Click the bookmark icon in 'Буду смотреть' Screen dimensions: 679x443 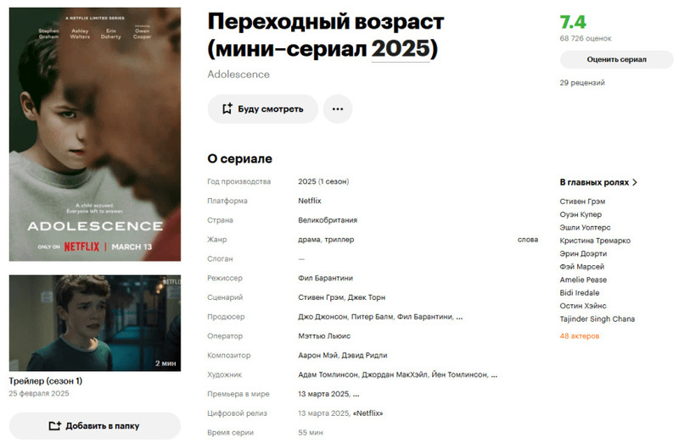(227, 109)
